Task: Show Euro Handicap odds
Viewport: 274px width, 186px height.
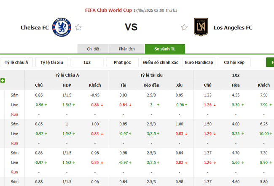Action: (x=199, y=63)
